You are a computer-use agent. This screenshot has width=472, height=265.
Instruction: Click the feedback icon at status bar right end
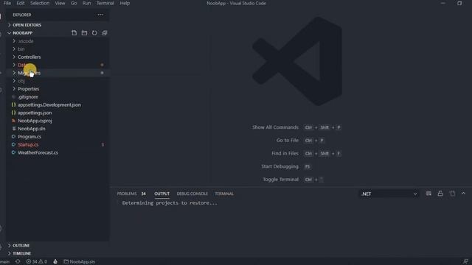click(x=465, y=262)
